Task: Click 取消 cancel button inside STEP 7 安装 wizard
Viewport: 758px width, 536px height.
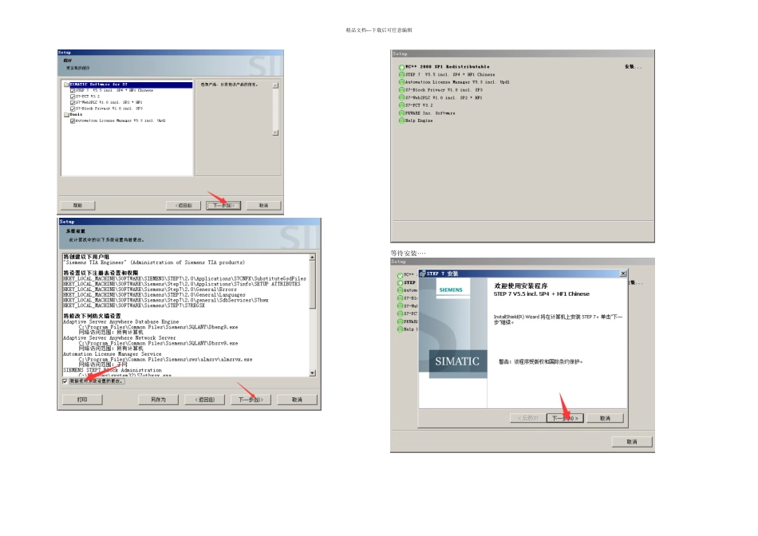Action: (606, 418)
